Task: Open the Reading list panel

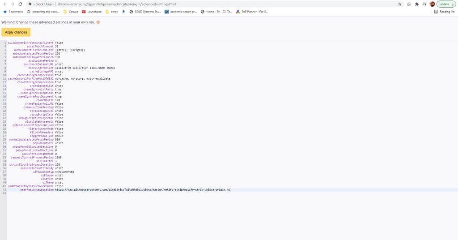Action: [444, 12]
